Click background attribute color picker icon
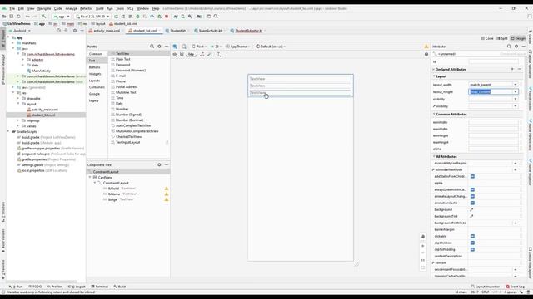Image resolution: width=533 pixels, height=299 pixels. click(x=471, y=209)
